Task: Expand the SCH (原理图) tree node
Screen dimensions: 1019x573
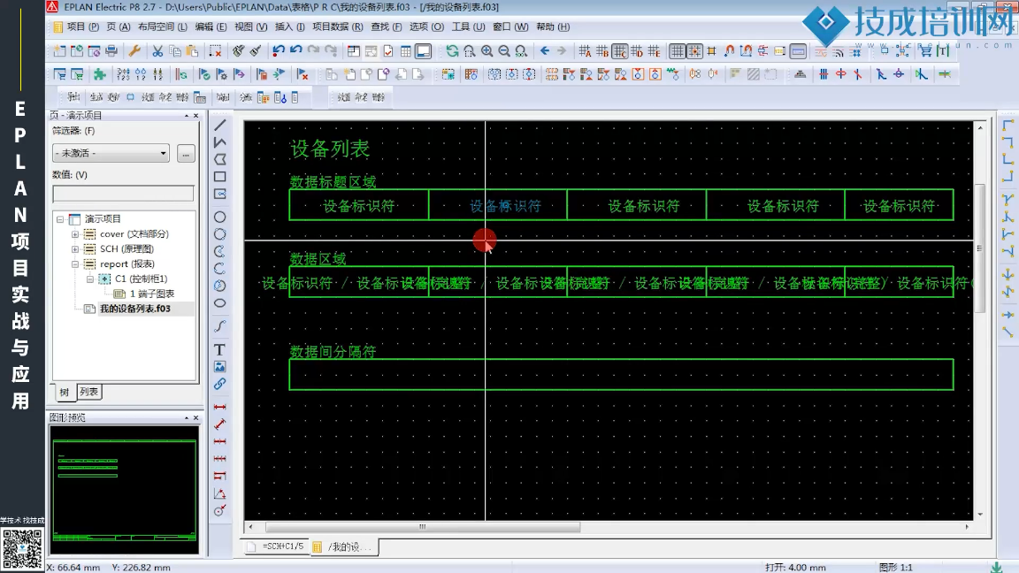Action: pos(75,249)
